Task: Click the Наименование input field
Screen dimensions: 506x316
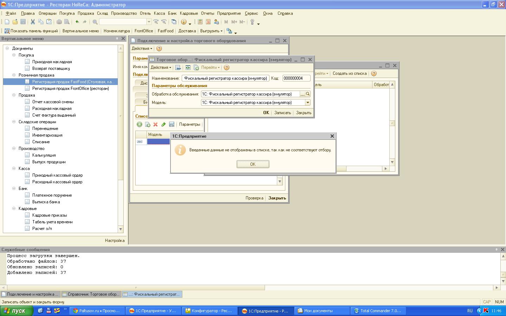Action: click(x=225, y=78)
